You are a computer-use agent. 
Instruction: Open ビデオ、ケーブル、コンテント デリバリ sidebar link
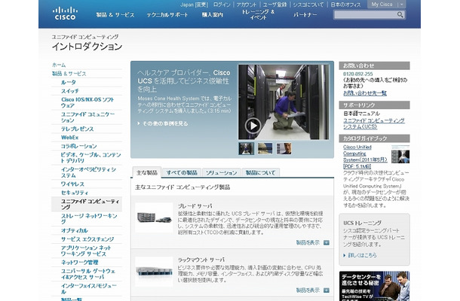pyautogui.click(x=91, y=157)
